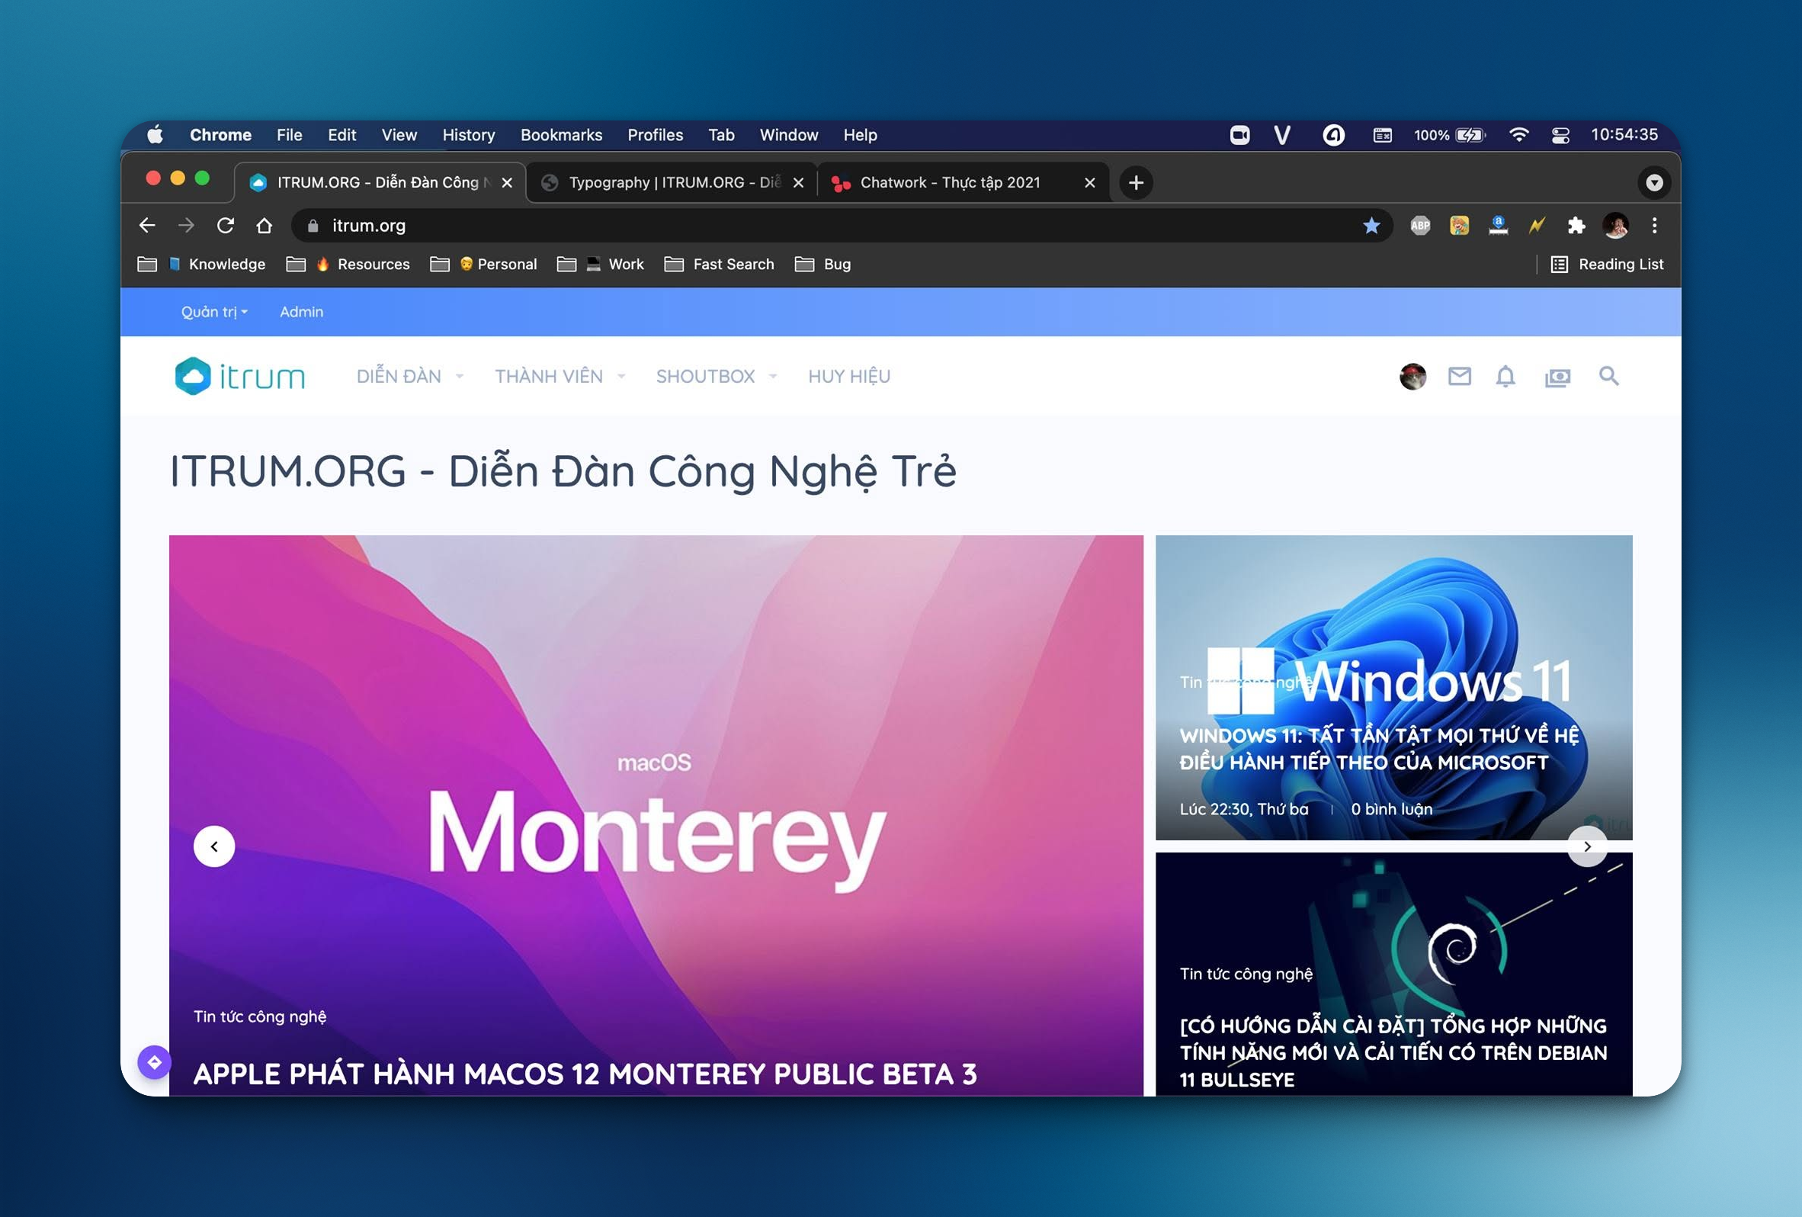Open the Personal bookmarks folder
The height and width of the screenshot is (1217, 1802).
point(484,265)
